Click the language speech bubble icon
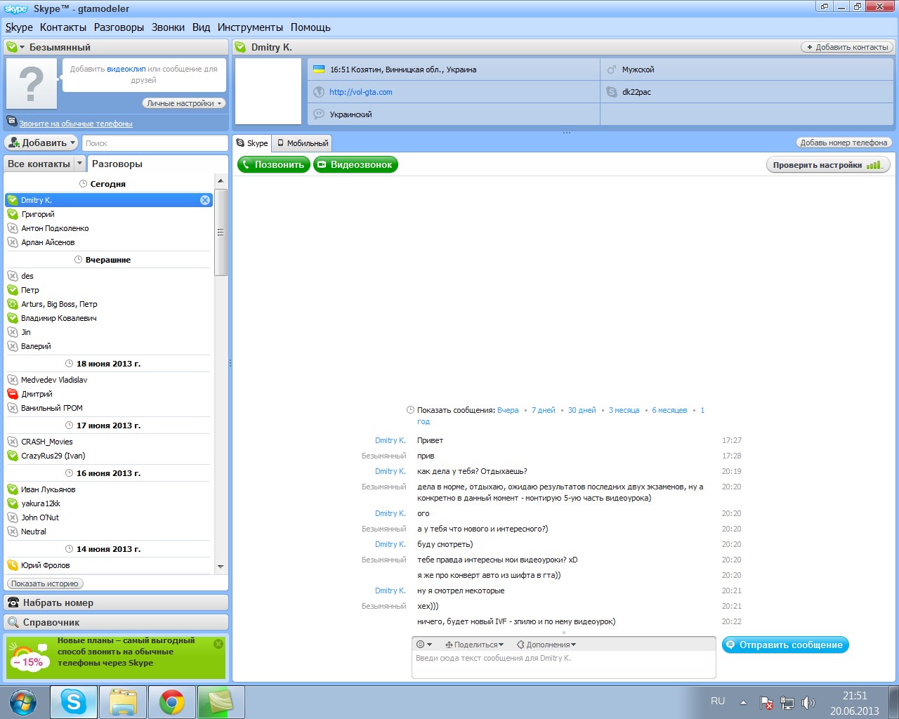 coord(319,114)
